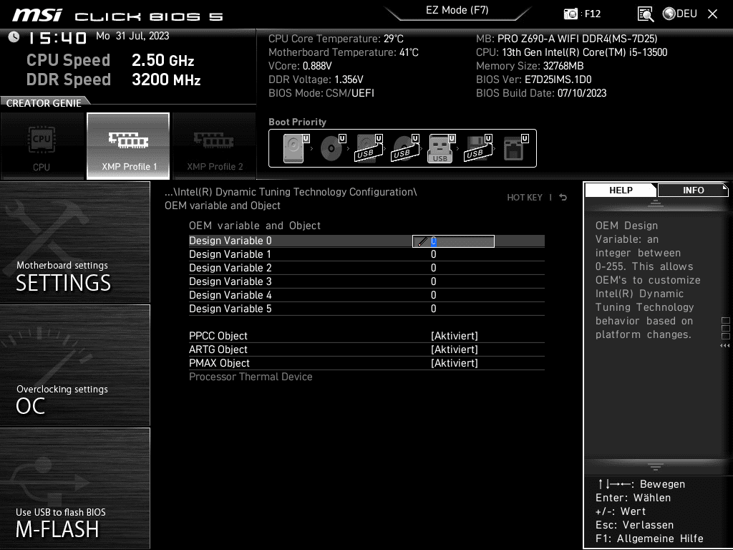This screenshot has height=550, width=733.
Task: Click the value 0 of Design Variable 3
Action: click(x=433, y=281)
